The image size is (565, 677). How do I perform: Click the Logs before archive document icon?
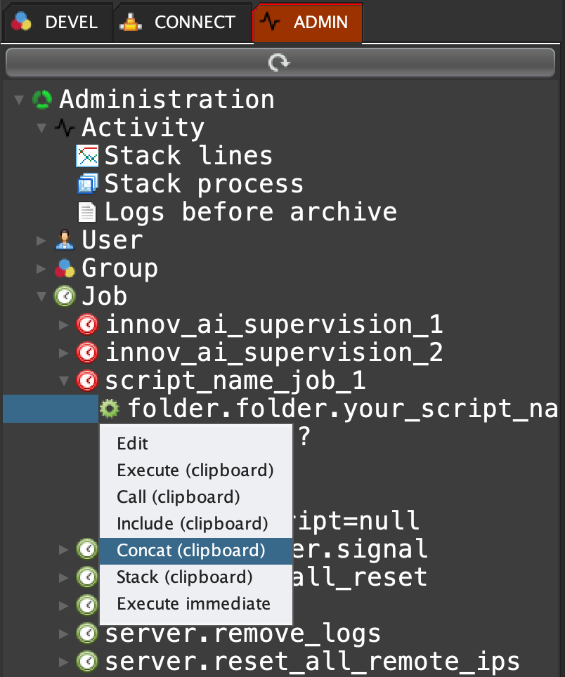[86, 212]
